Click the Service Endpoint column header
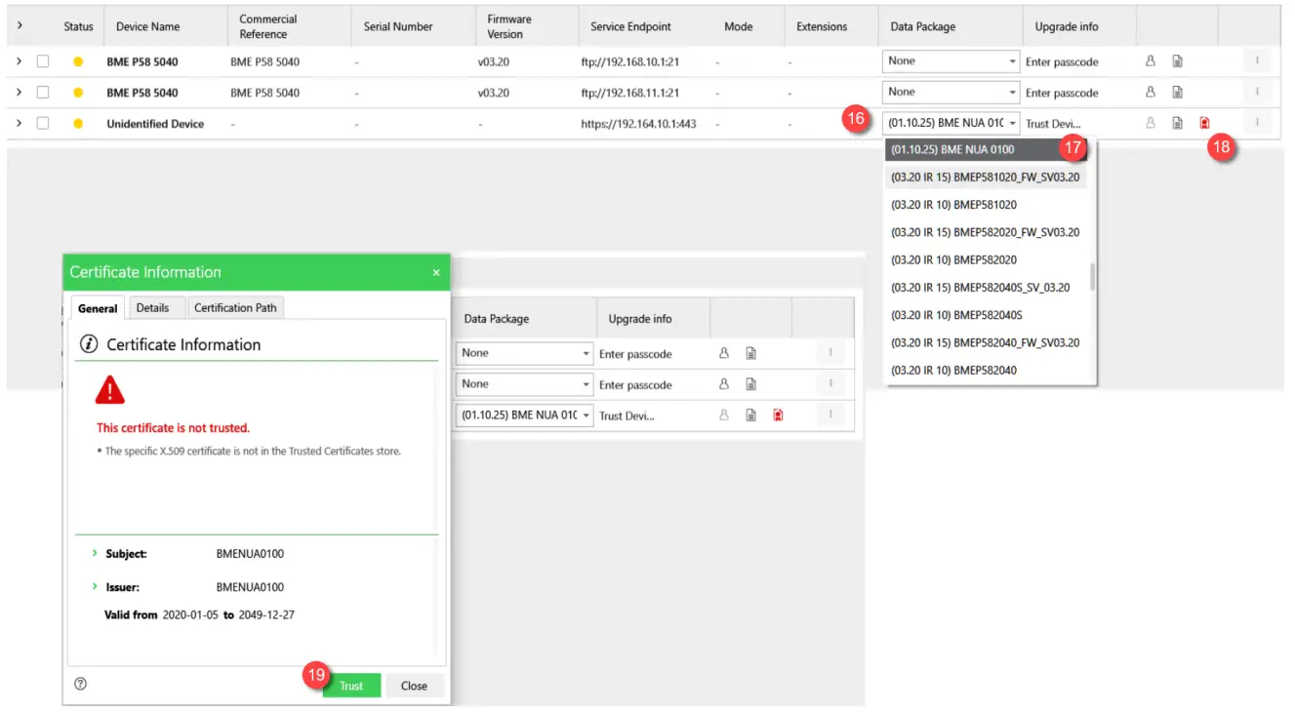 (631, 26)
